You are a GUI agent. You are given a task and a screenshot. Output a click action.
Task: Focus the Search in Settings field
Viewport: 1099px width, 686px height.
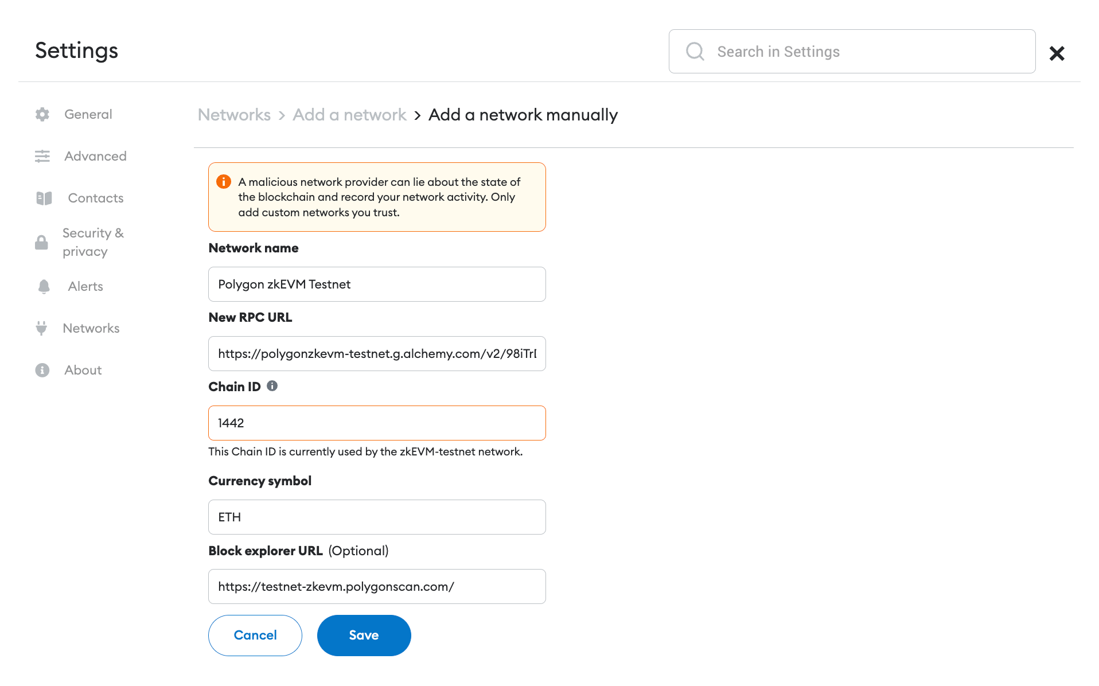[852, 51]
